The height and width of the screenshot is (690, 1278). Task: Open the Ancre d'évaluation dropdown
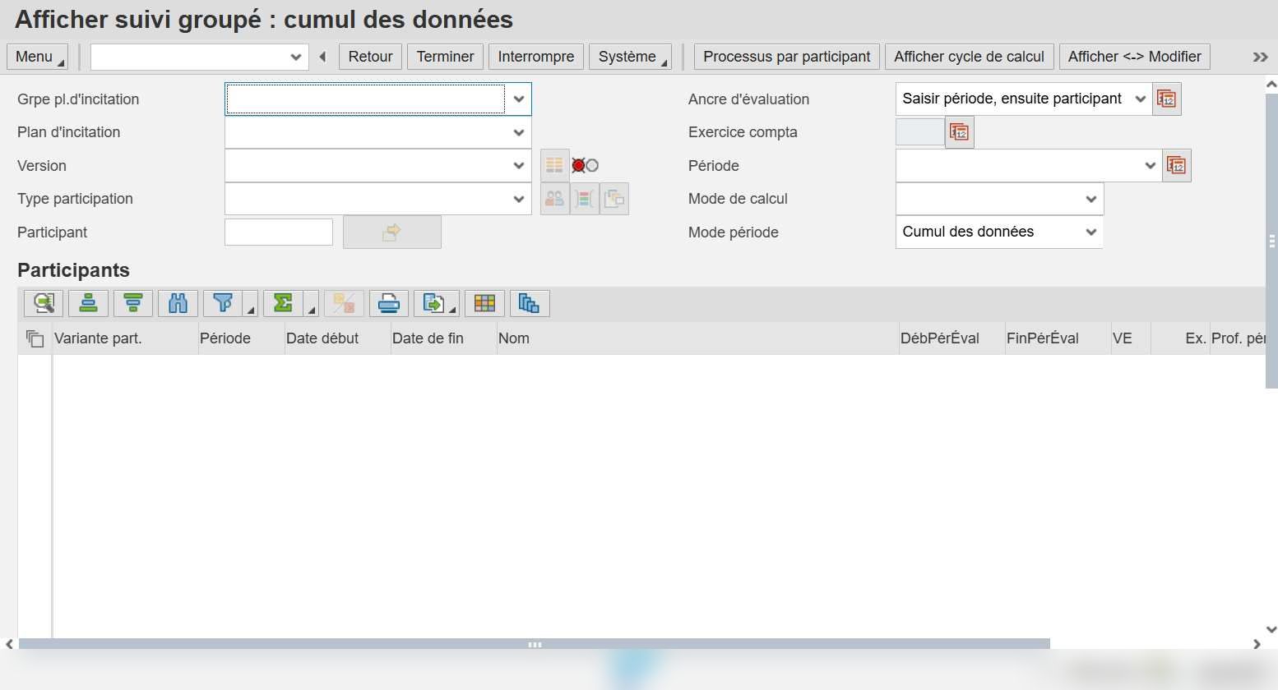point(1141,99)
